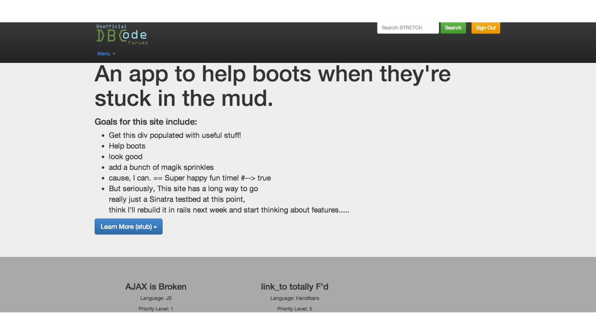Click the Unofficial DBCode Forums logo

tap(122, 35)
